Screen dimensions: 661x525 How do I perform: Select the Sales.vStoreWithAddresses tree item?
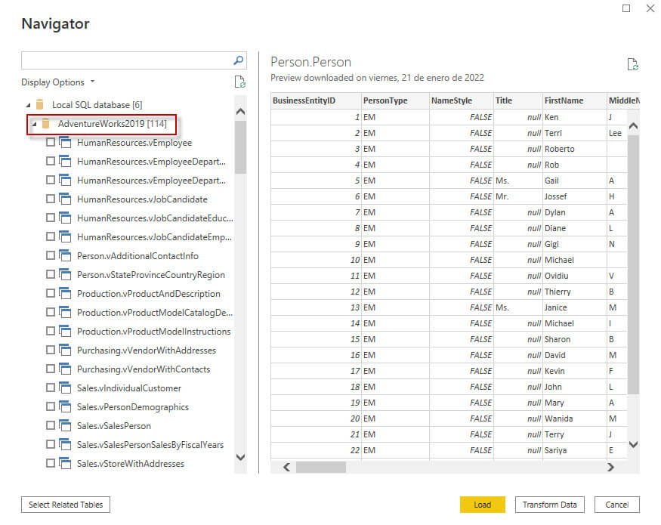tap(130, 464)
